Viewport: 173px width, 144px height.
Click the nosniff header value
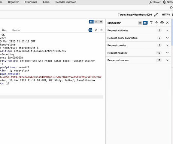[24, 67]
